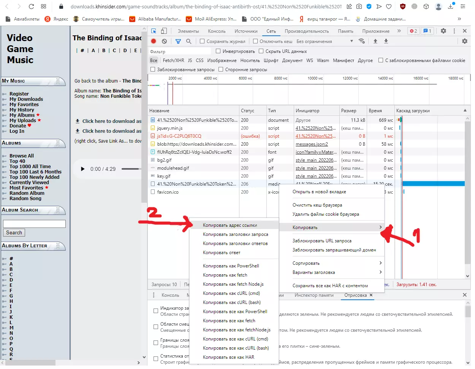Open the browser speed dial grid icon
Viewport: 475px width, 369px height.
(x=43, y=6)
